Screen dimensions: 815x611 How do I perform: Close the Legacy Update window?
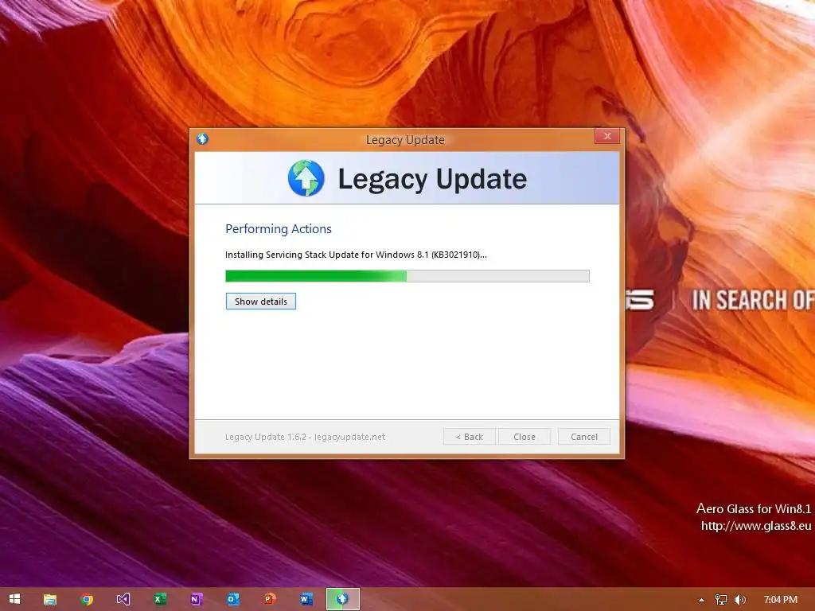606,136
